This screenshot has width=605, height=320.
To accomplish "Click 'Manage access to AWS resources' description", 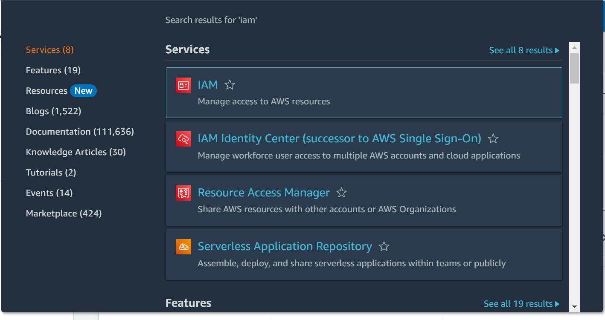I will pyautogui.click(x=264, y=101).
